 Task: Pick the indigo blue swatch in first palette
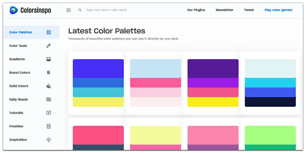click(98, 69)
